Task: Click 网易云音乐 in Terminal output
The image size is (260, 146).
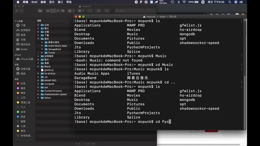Action: pyautogui.click(x=137, y=78)
